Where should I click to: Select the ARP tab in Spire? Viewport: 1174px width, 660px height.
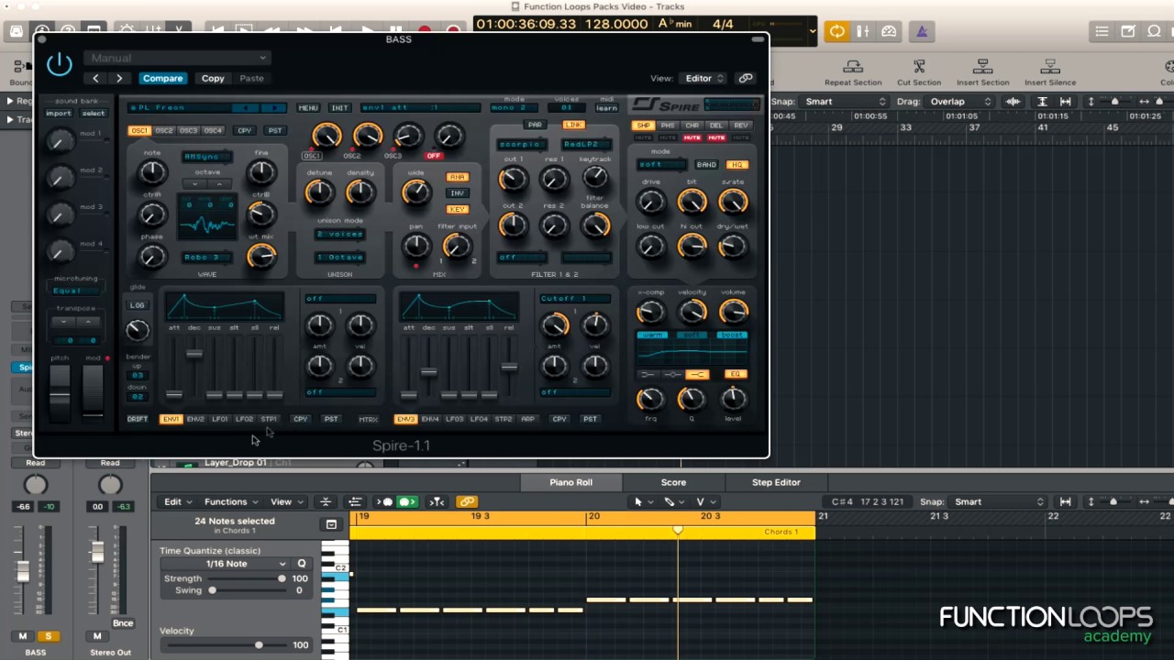527,419
